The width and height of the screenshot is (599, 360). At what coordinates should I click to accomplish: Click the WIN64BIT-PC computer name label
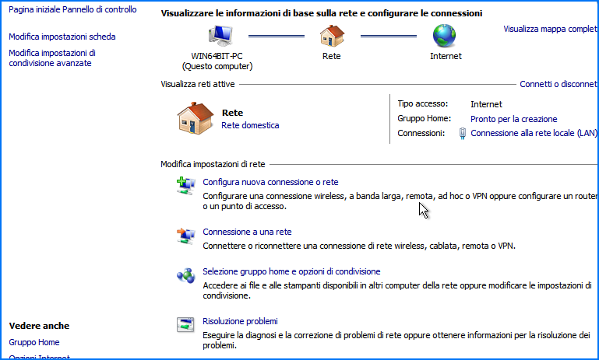[x=217, y=56]
